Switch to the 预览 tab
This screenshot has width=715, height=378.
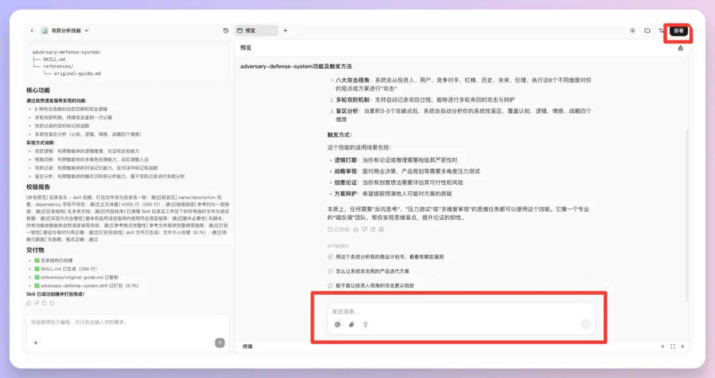pos(256,30)
